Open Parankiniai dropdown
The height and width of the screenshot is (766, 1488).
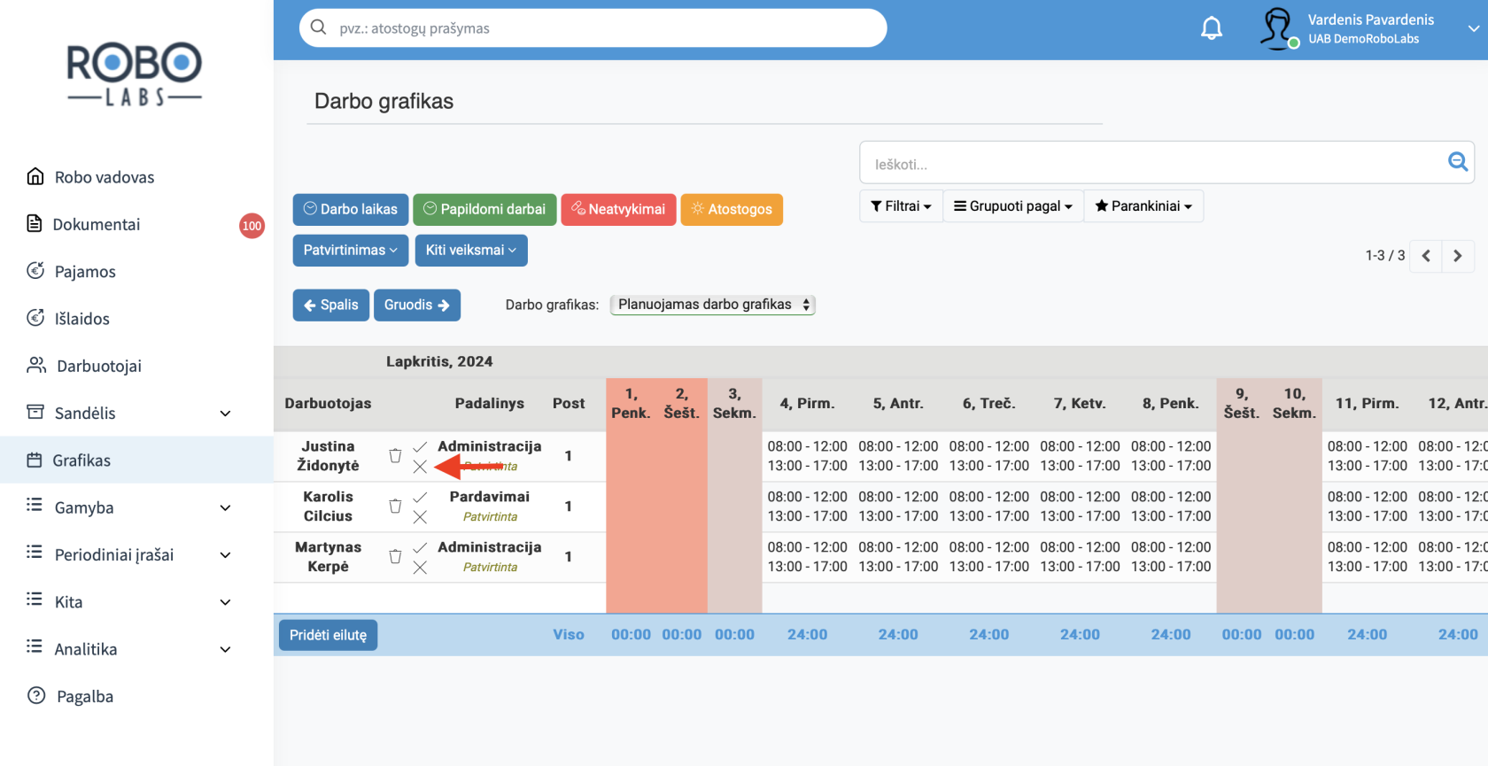1143,206
